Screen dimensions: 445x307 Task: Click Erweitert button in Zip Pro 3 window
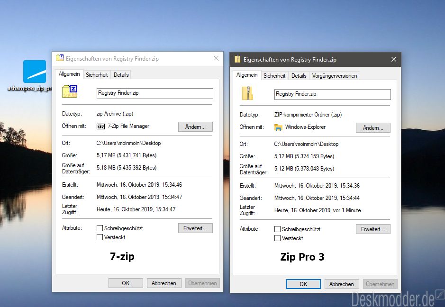[x=373, y=229]
